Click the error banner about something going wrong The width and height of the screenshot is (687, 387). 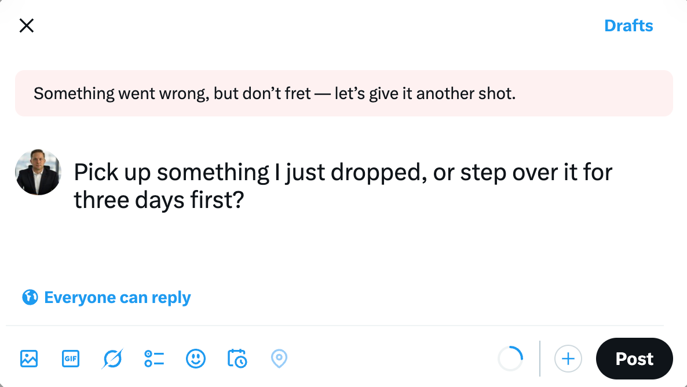tap(344, 93)
